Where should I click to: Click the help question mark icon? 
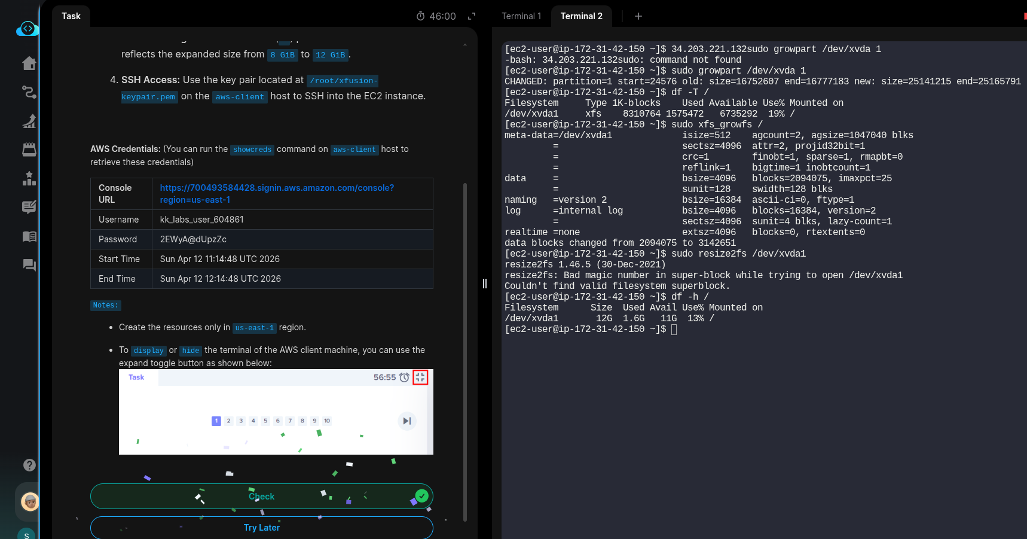pyautogui.click(x=29, y=465)
